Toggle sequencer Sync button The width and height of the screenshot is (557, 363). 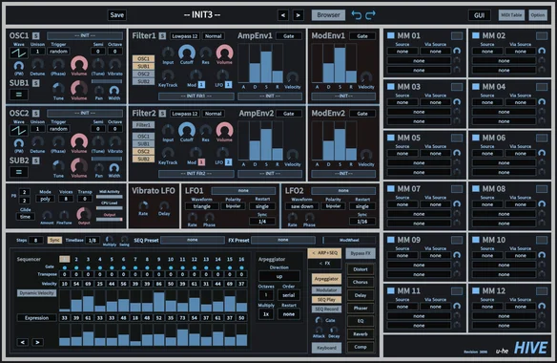pyautogui.click(x=54, y=240)
